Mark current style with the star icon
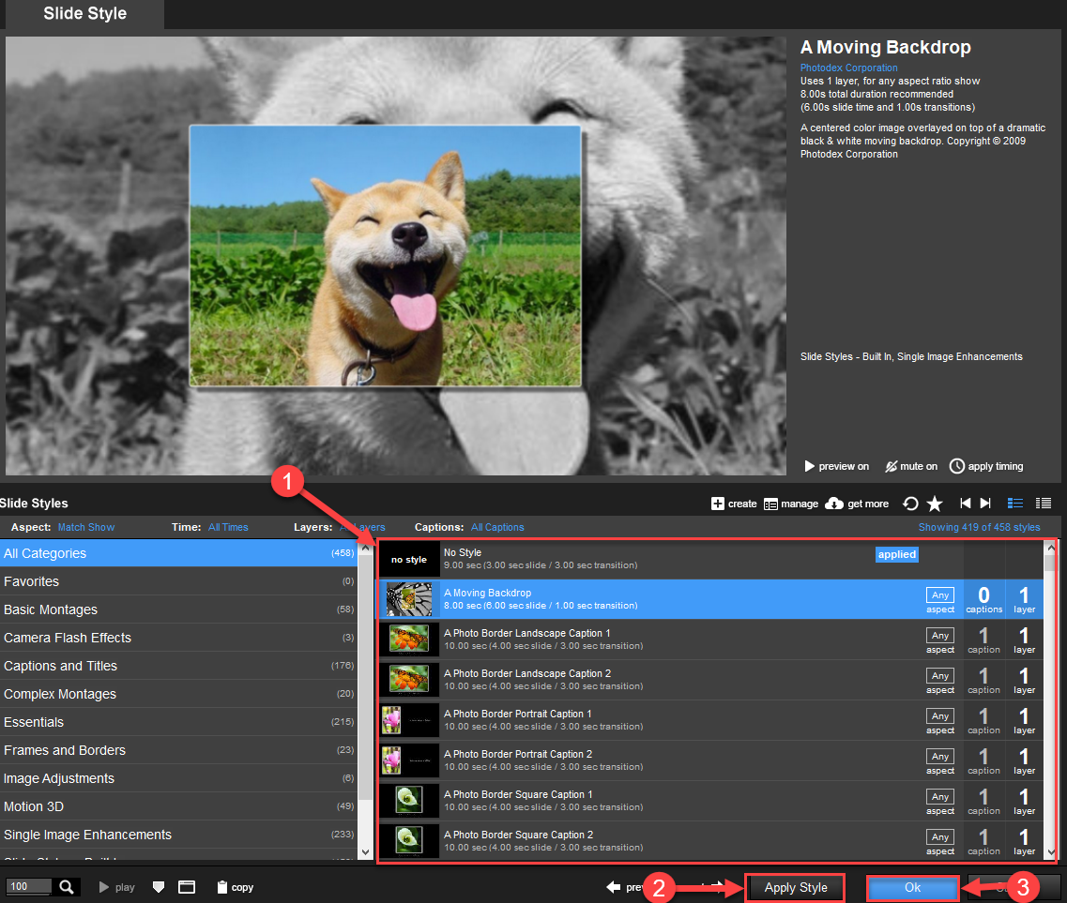The height and width of the screenshot is (903, 1067). tap(935, 503)
